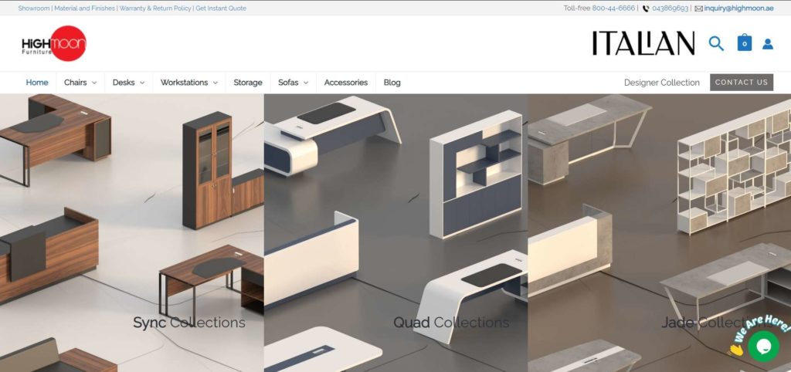The image size is (791, 372).
Task: Click the Highmoon Furniture logo
Action: click(54, 43)
